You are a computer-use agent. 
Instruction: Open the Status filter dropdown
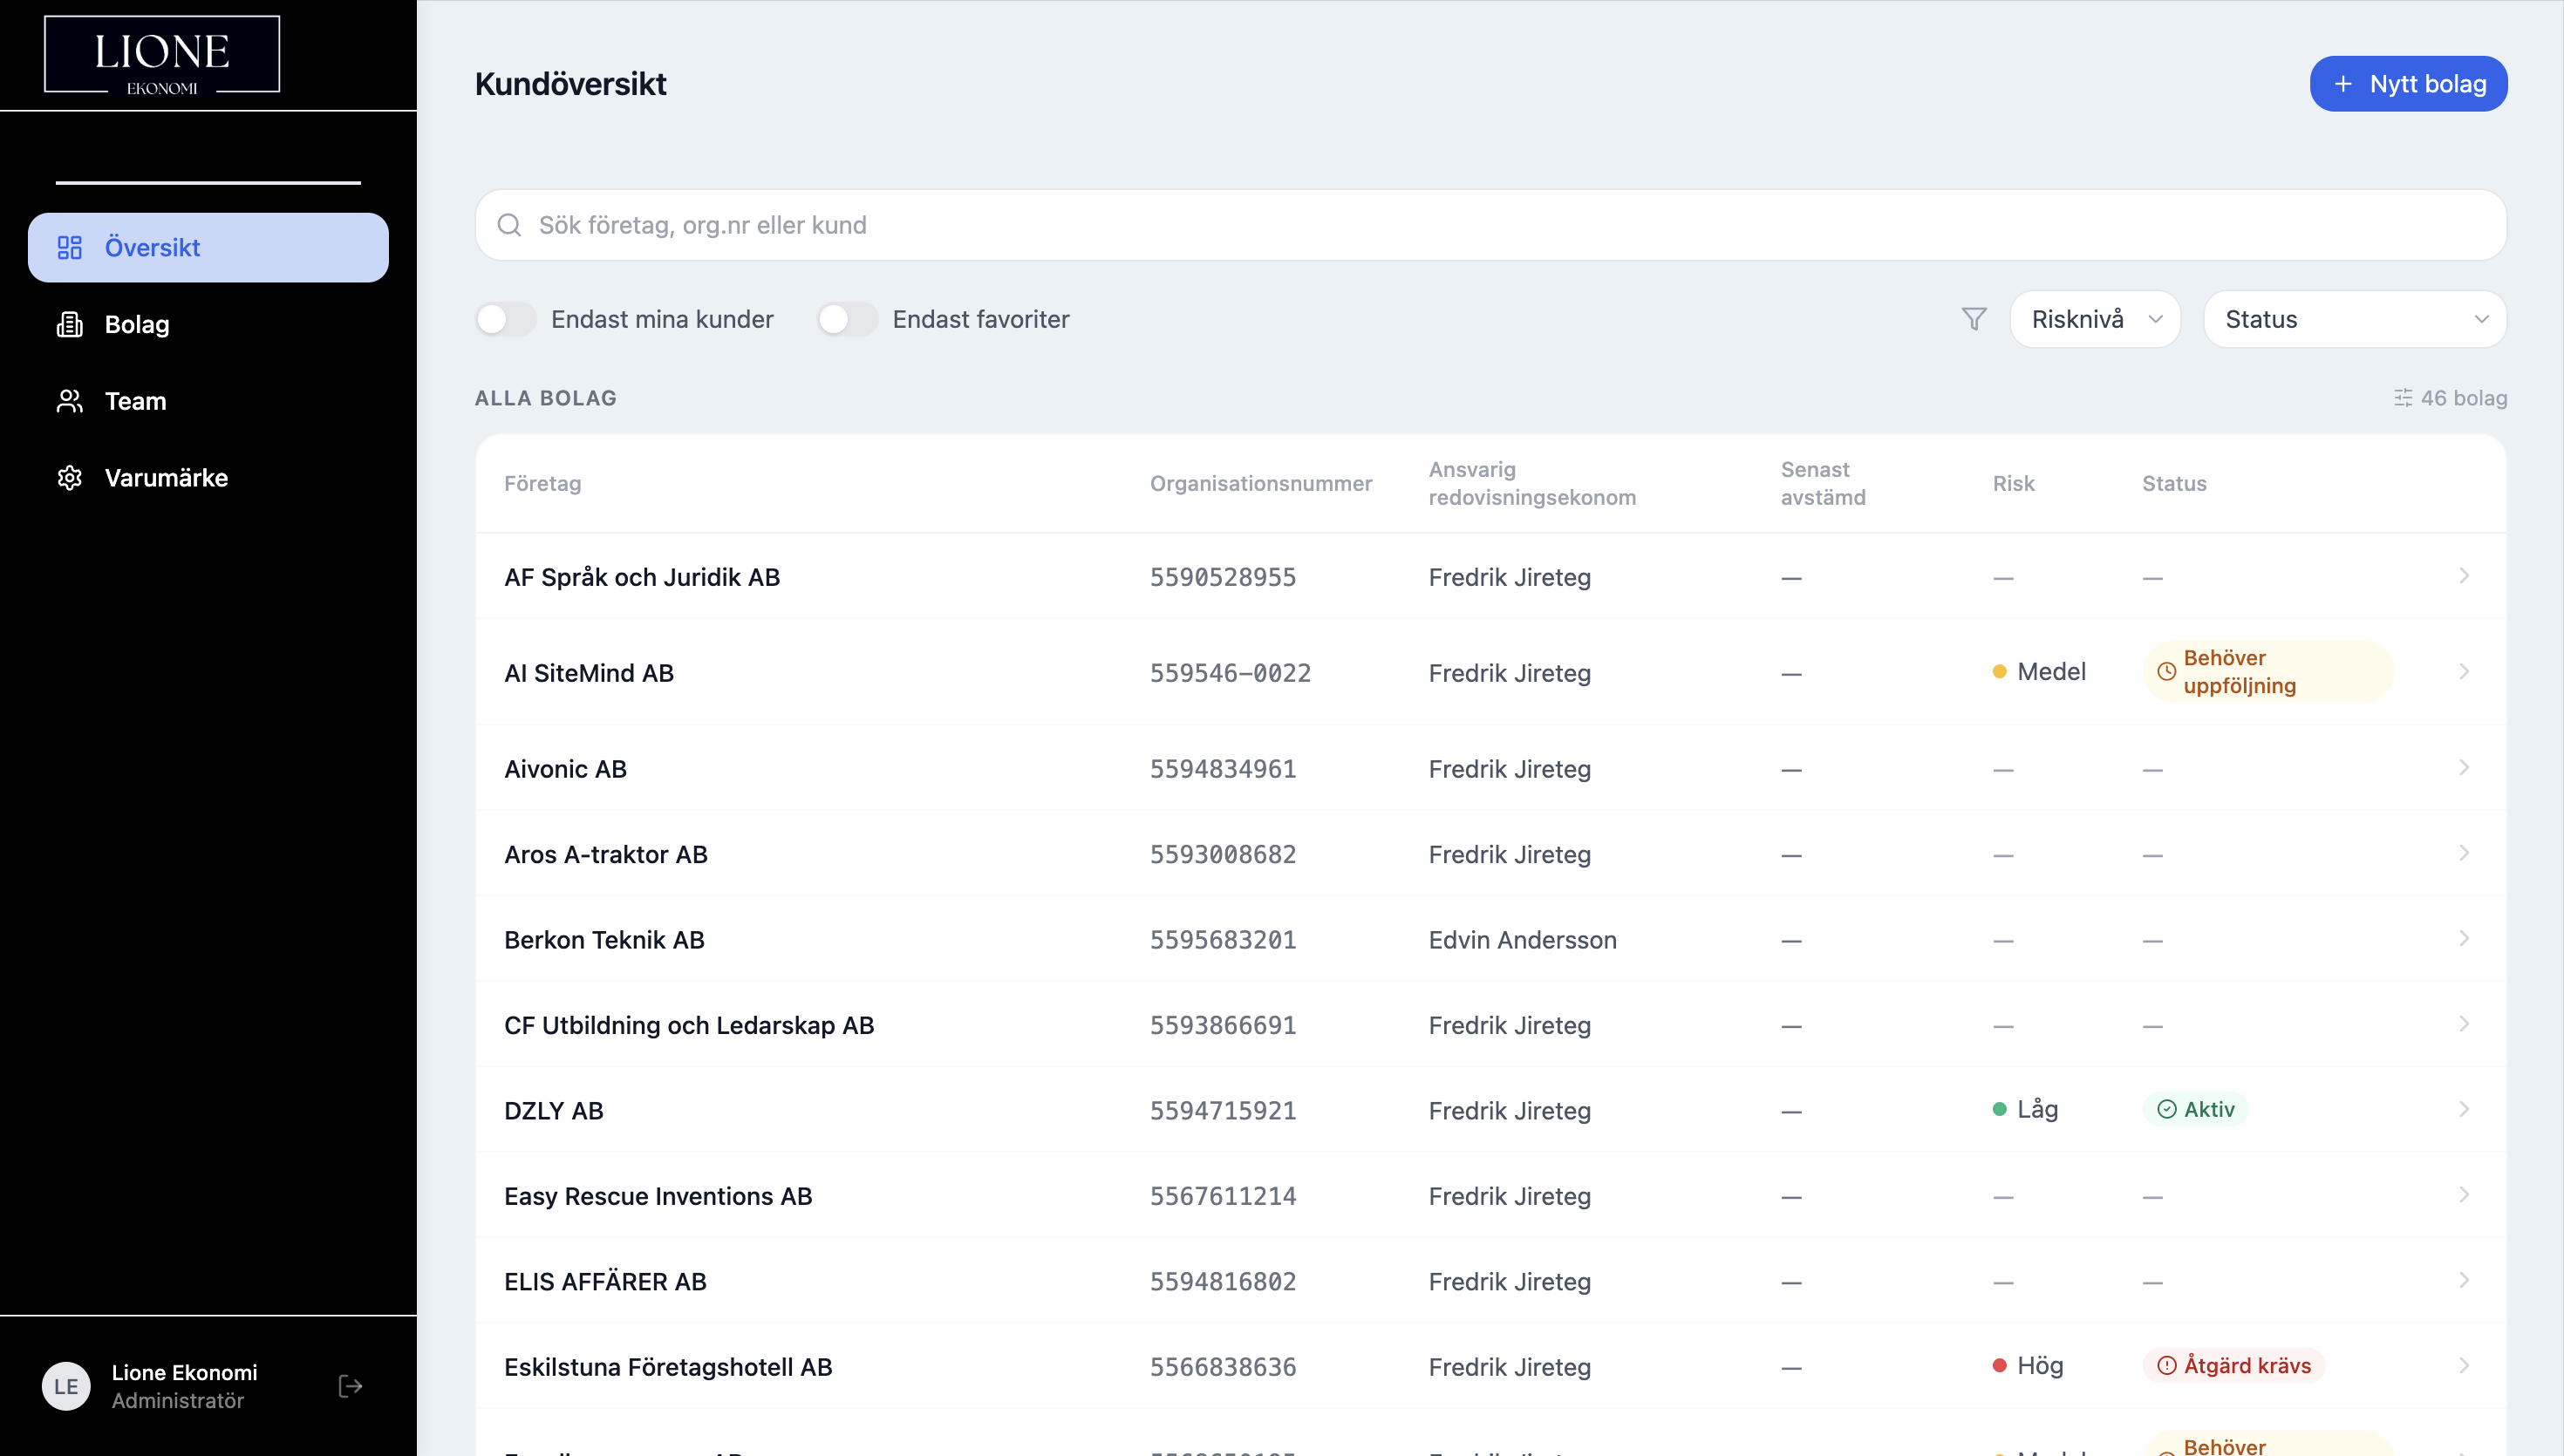(2354, 319)
